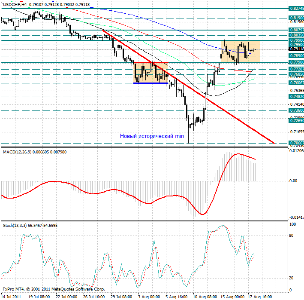
Task: Click the '17 Aug 16:00' date label
Action: point(260,297)
